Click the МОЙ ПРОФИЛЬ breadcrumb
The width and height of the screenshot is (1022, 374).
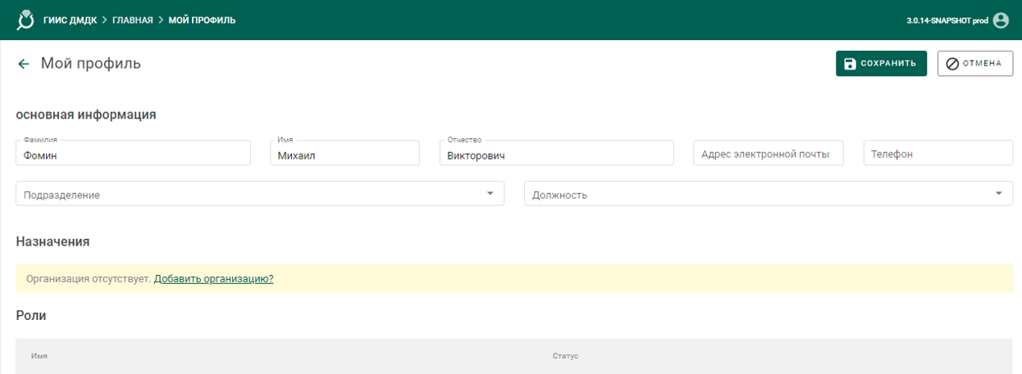click(202, 20)
